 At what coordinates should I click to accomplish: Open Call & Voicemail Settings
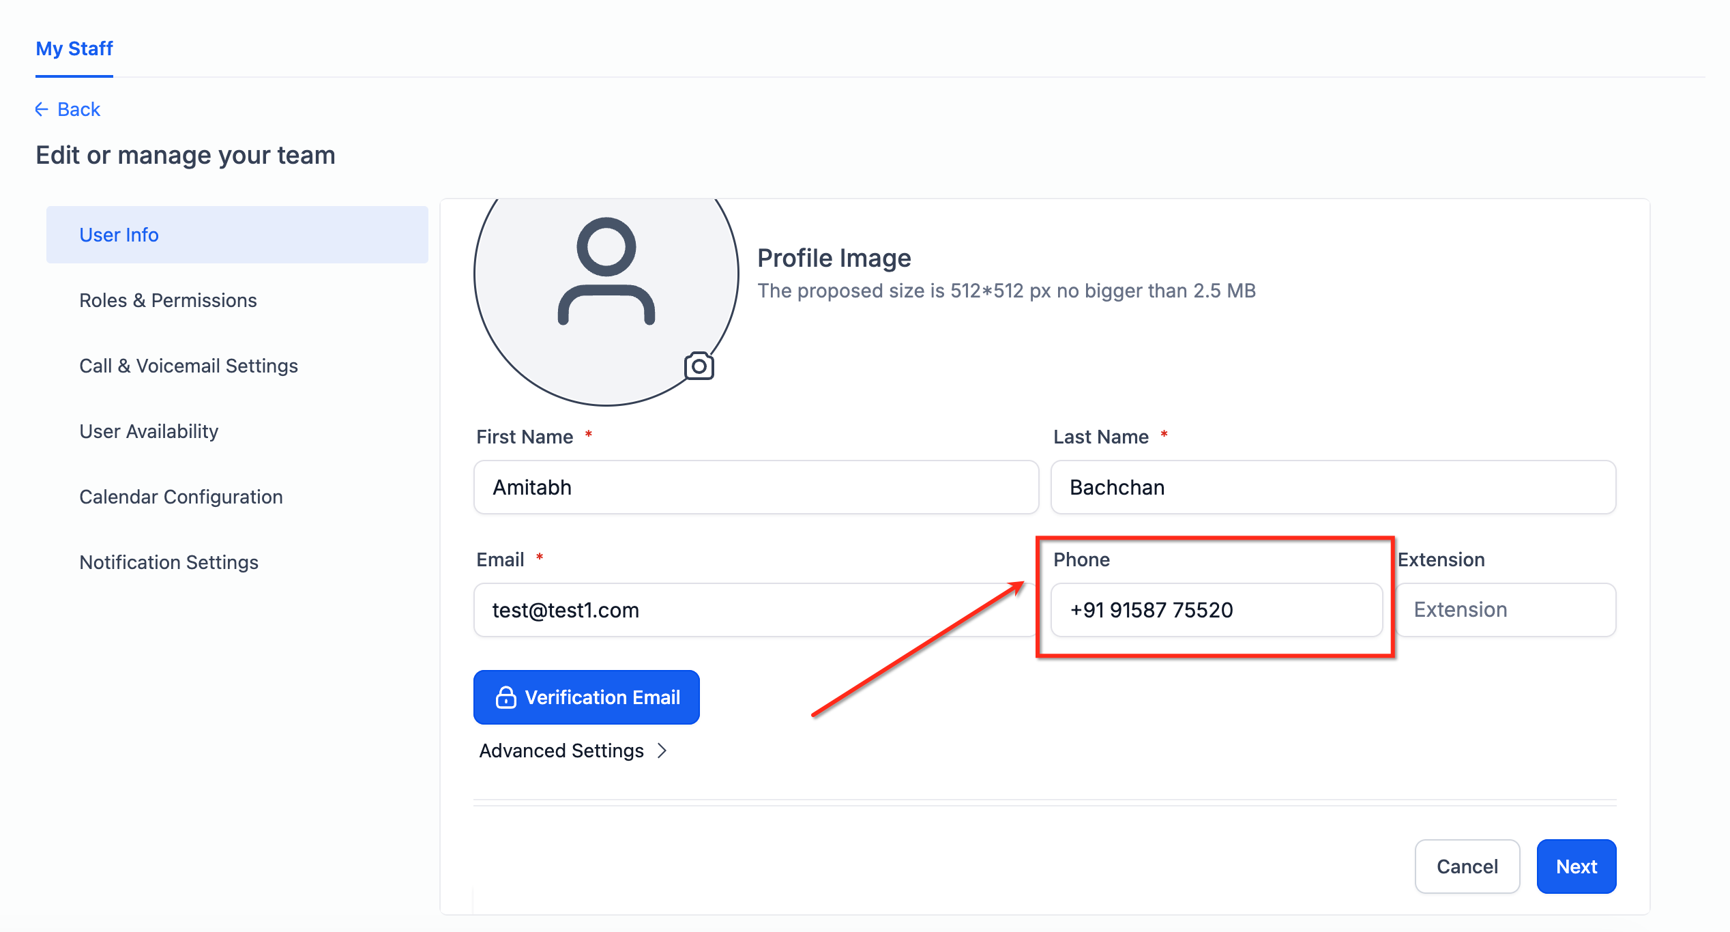[188, 366]
